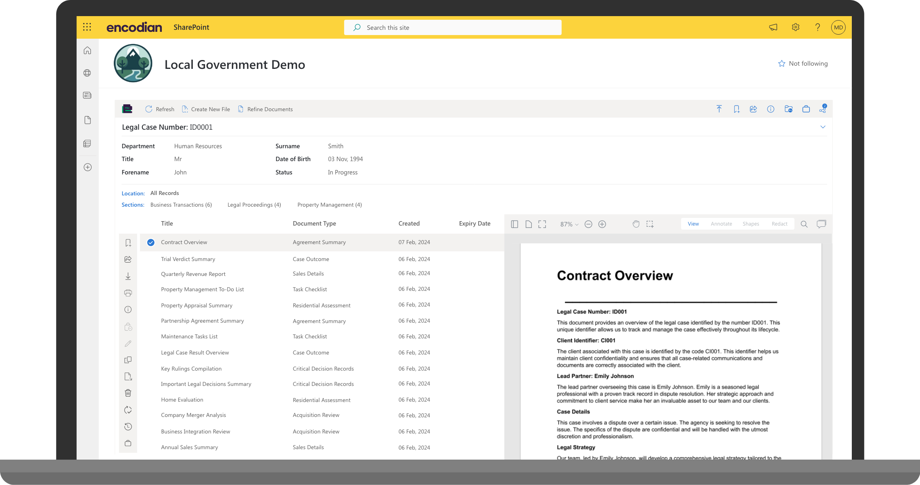920x485 pixels.
Task: Toggle the viewer side panel icon
Action: (514, 224)
